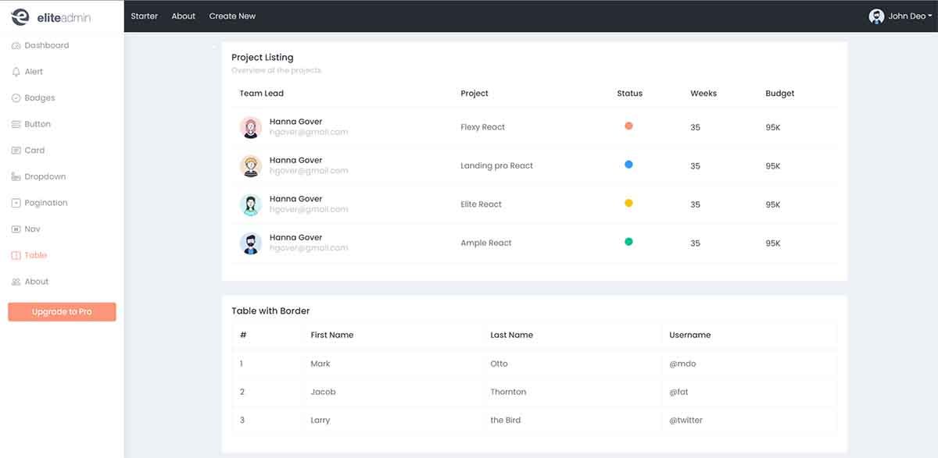Open the Dropdown section from sidebar

[x=17, y=176]
